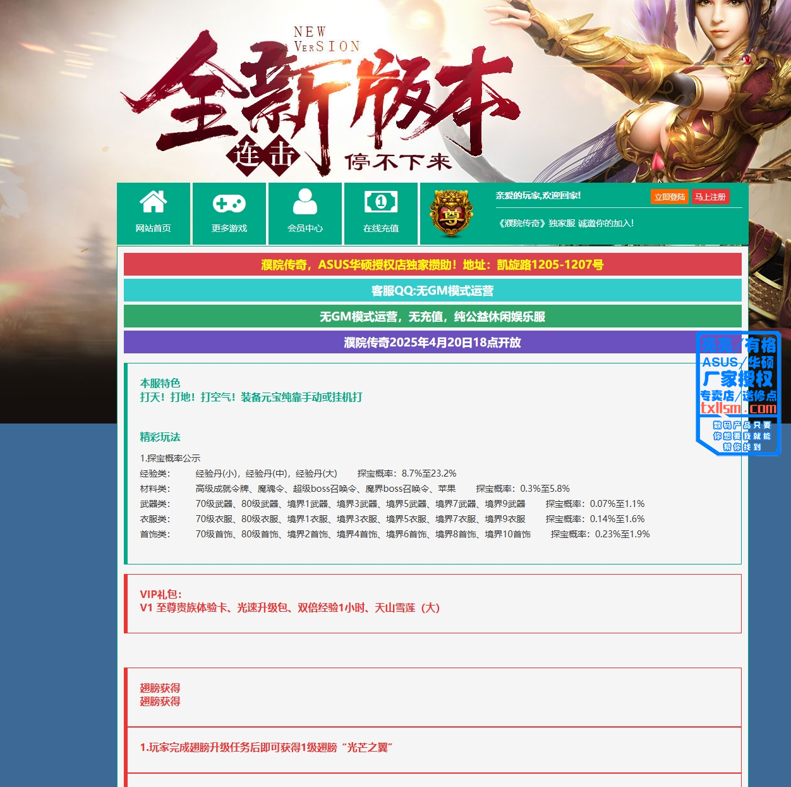Click the purple 2025年4月20日 opening banner
Screen dimensions: 791x787
(433, 342)
